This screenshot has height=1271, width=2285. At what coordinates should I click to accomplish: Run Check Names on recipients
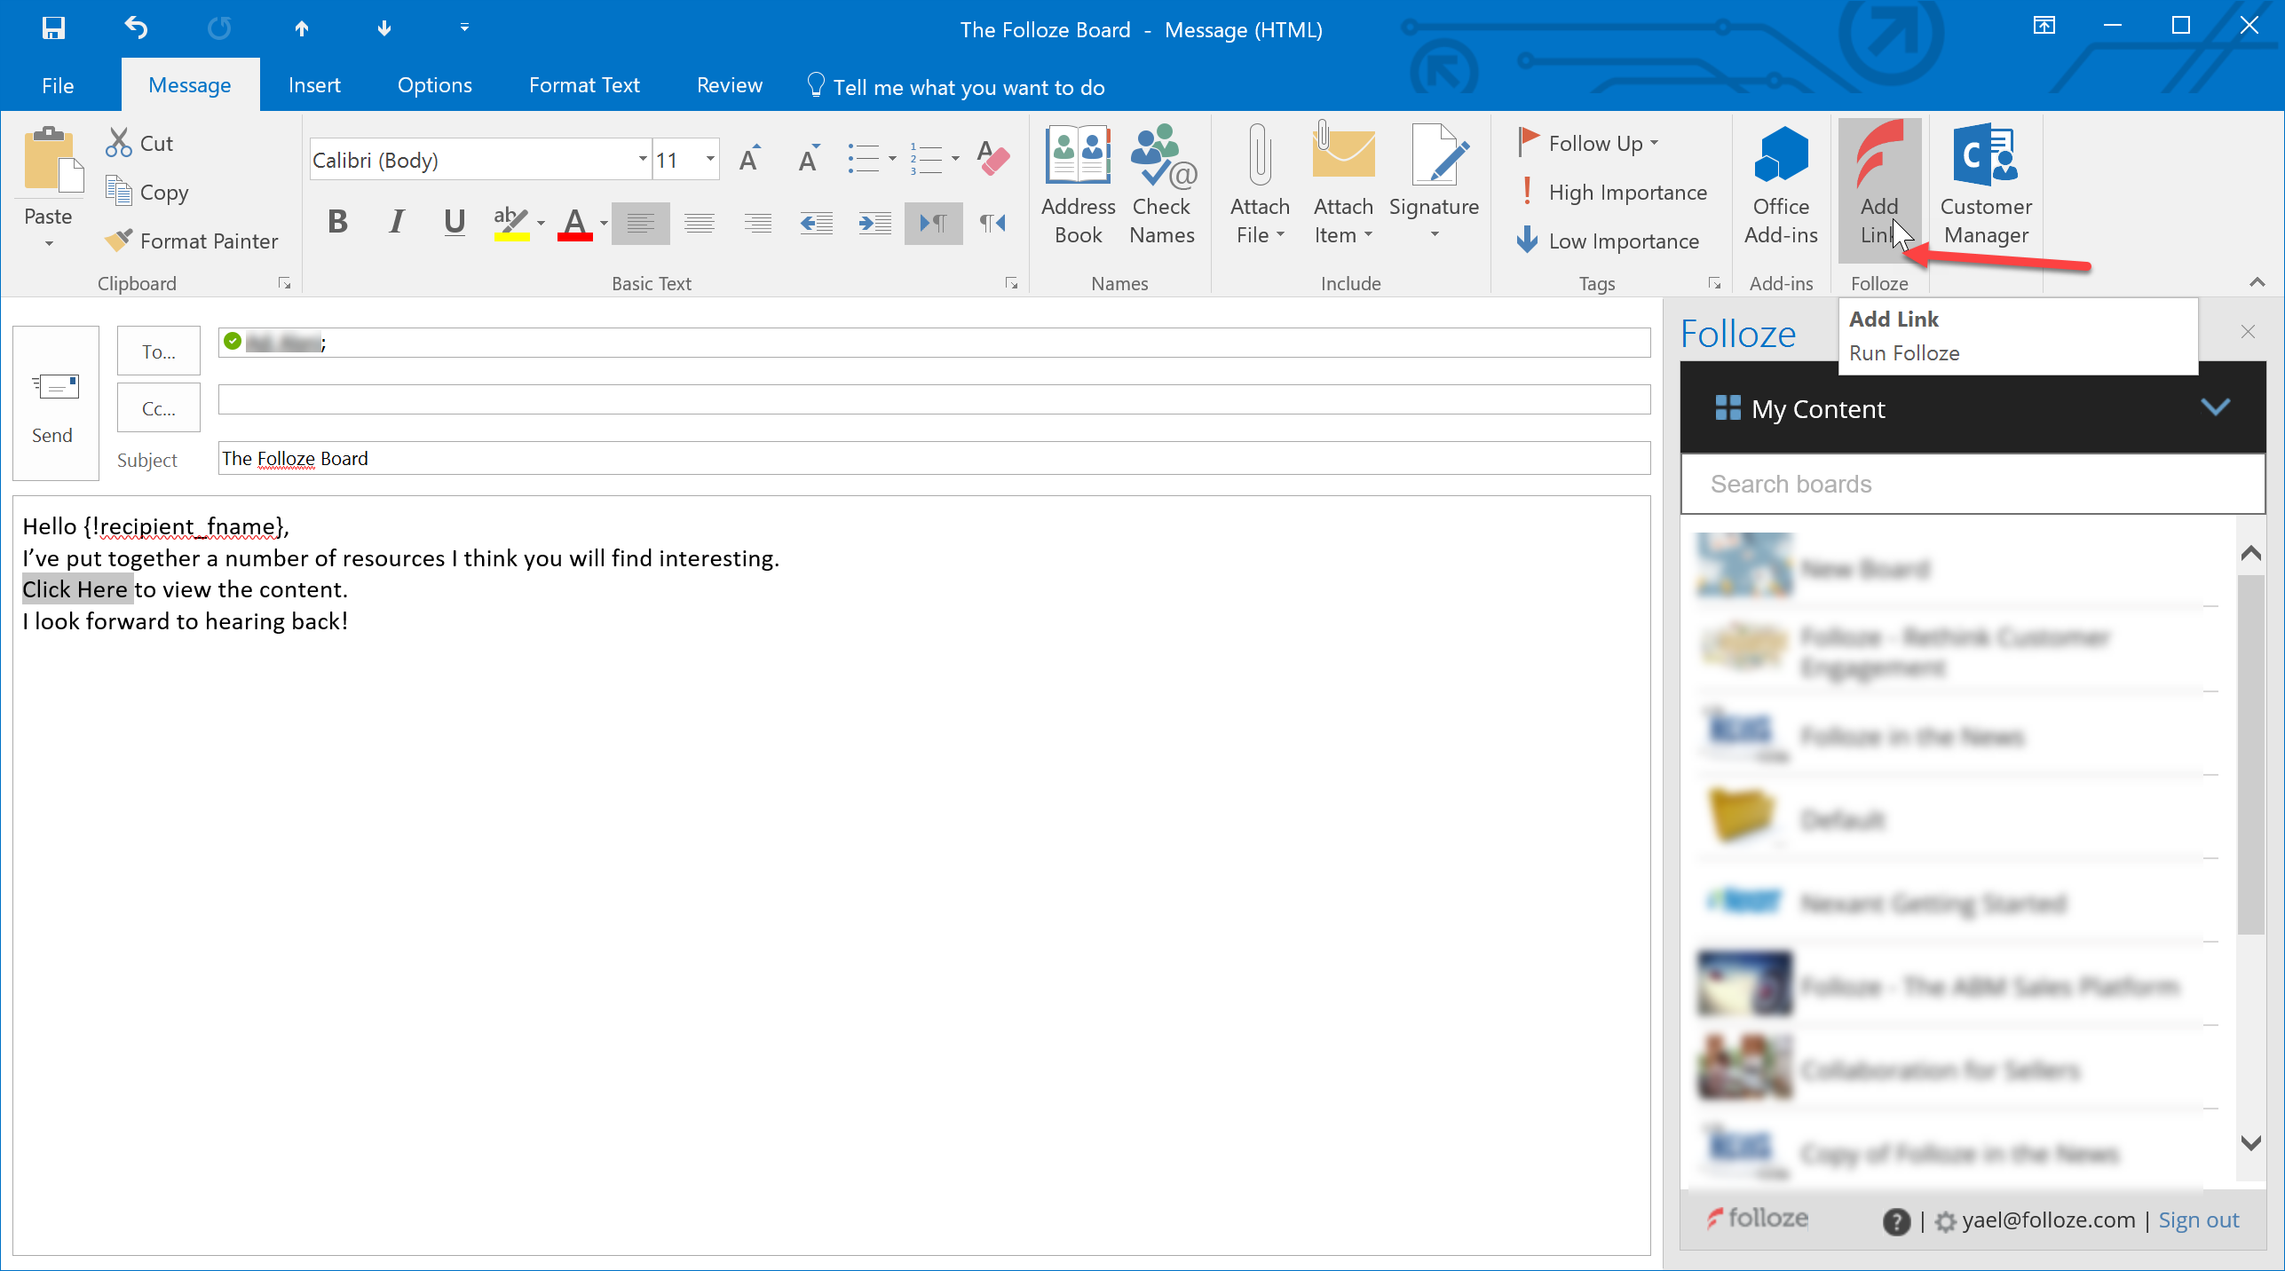click(x=1162, y=186)
